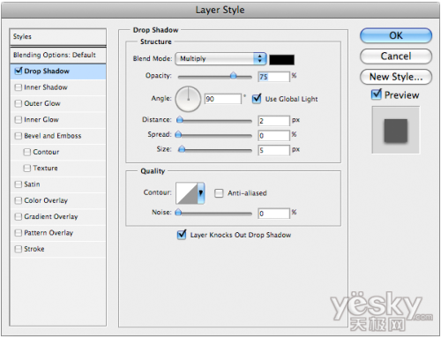The width and height of the screenshot is (441, 338).
Task: Click the Distance slider handle
Action: [x=180, y=120]
